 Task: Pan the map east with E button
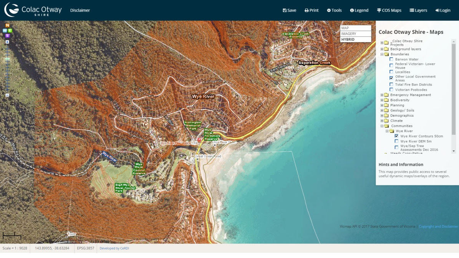(x=10, y=30)
